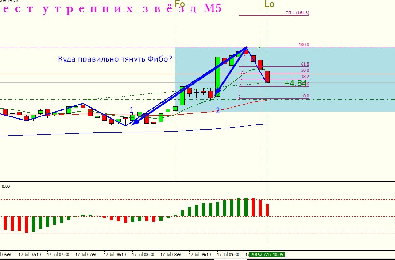This screenshot has width=395, height=260.
Task: Click the small green arrow marker beside the 100.0 line
Action: click(x=259, y=47)
